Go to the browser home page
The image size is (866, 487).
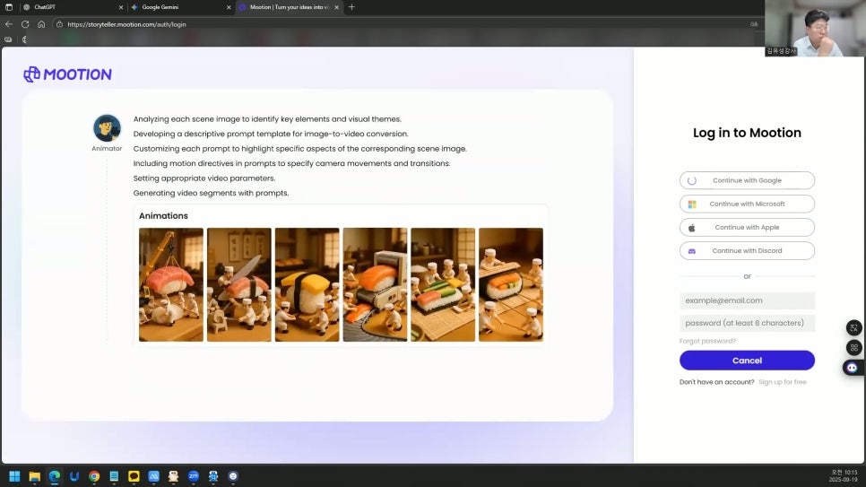click(41, 24)
